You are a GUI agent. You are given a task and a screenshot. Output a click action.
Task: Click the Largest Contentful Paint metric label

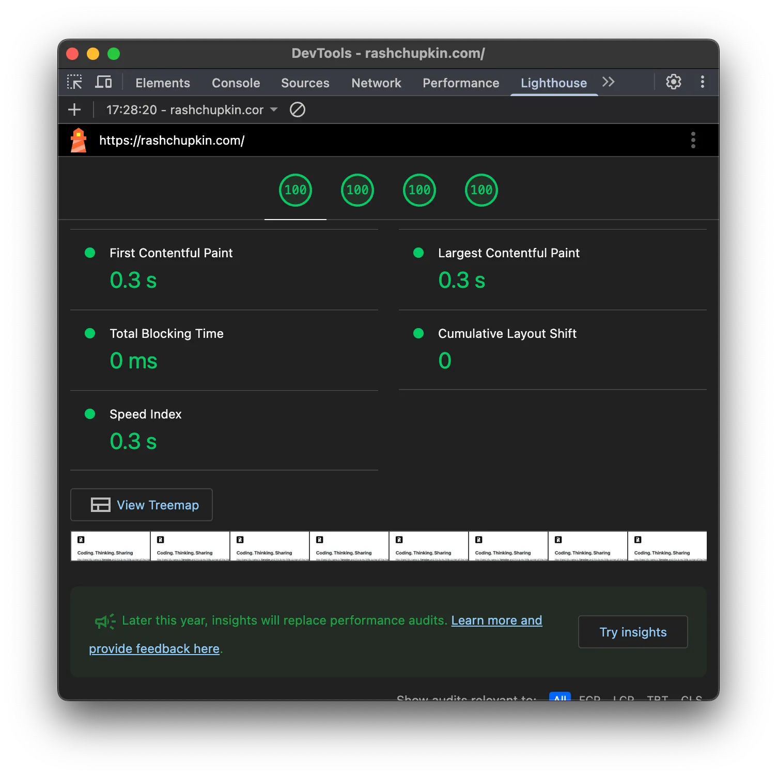[x=509, y=253]
